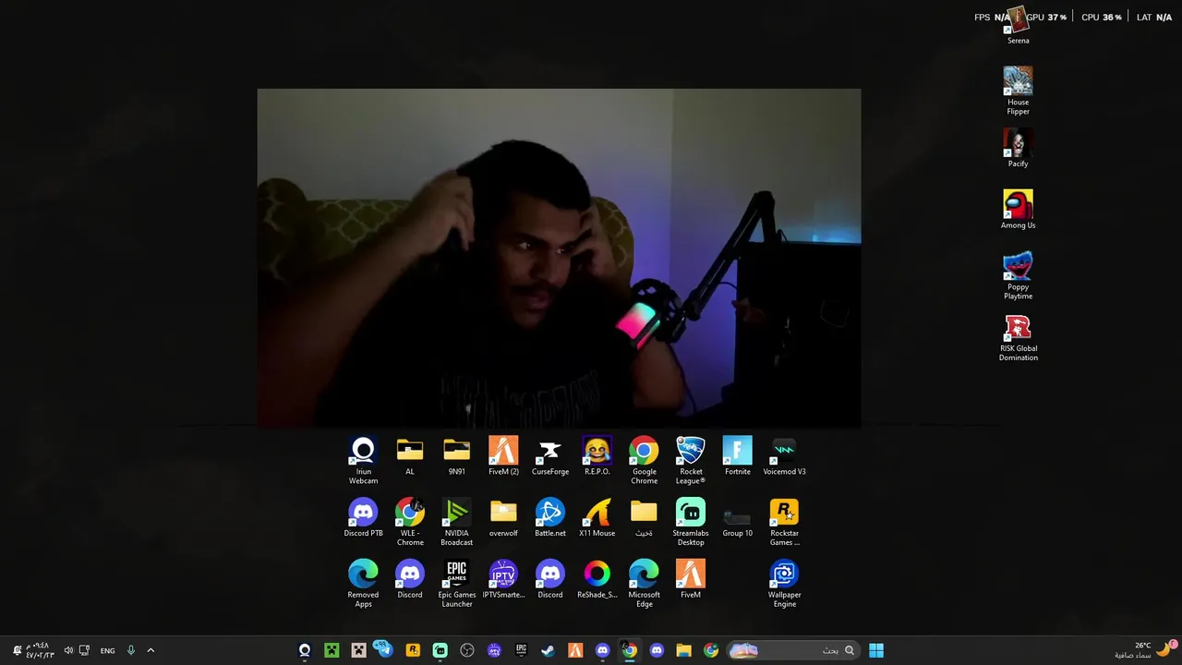This screenshot has width=1182, height=665.
Task: Select Streamlabs Desktop shortcut icon
Action: (x=691, y=522)
